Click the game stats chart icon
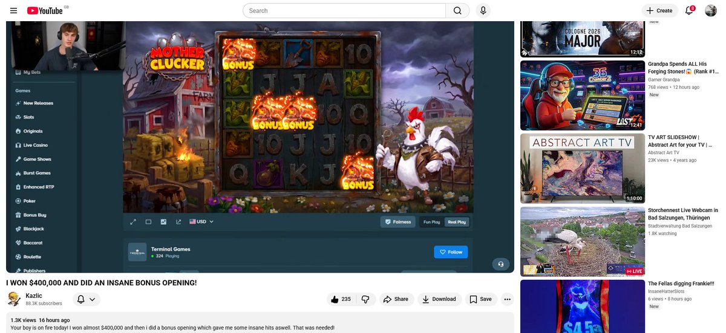The height and width of the screenshot is (333, 726). click(x=163, y=222)
